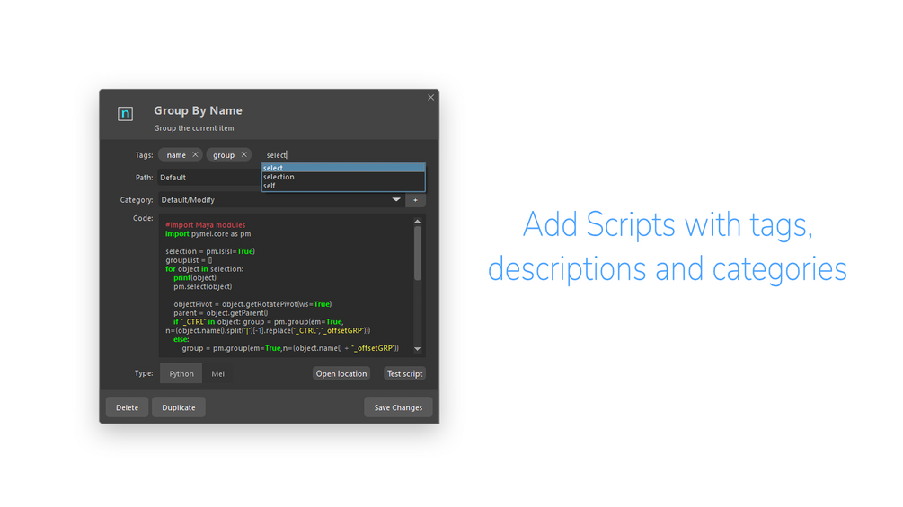The height and width of the screenshot is (507, 903).
Task: Open the Category dropdown Default/Modify
Action: (281, 200)
